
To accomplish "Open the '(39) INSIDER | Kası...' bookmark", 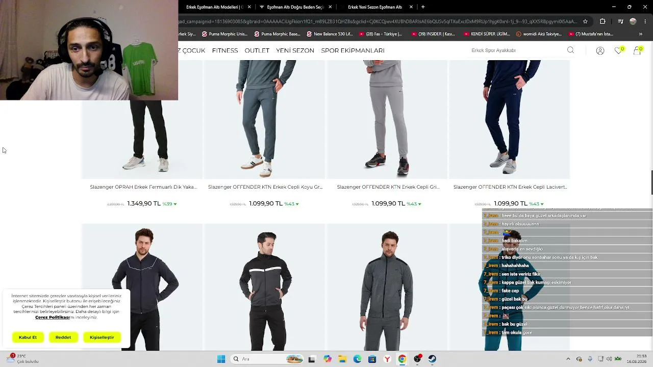I will pos(433,34).
